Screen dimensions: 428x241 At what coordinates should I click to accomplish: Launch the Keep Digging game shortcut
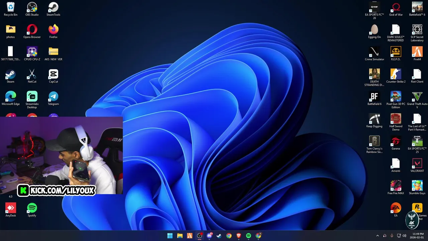374,120
